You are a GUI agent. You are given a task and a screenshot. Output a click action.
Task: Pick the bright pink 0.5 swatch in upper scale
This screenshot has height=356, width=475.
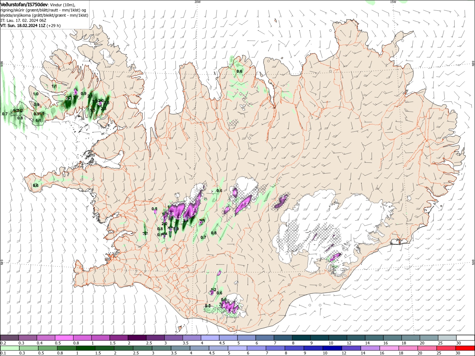[64, 338]
